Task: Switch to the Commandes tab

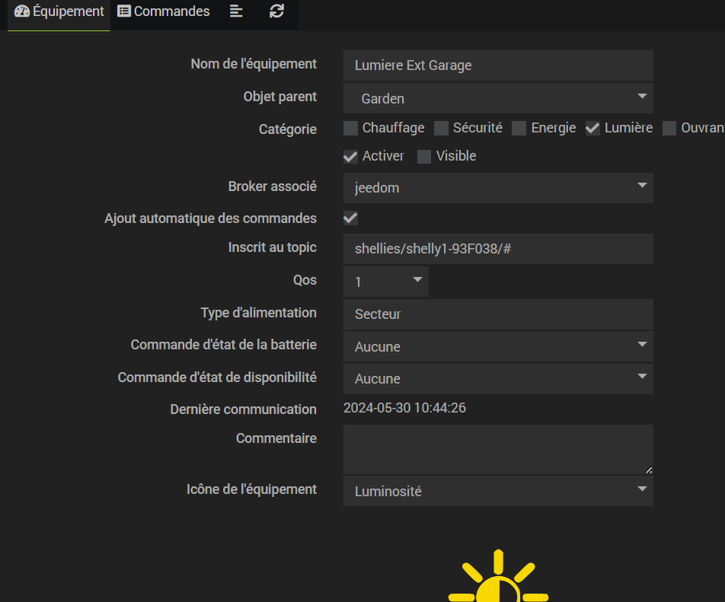Action: (164, 12)
